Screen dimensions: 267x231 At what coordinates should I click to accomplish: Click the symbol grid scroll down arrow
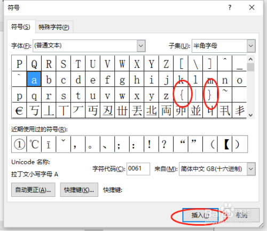[250, 115]
